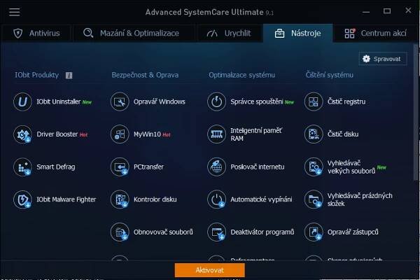Click the PCtransfer label
Screen dimensions: 420x280
148,167
